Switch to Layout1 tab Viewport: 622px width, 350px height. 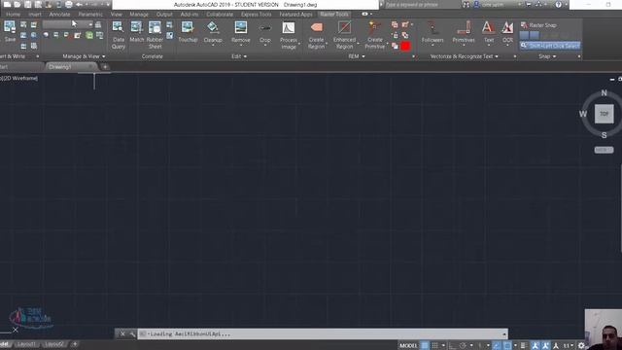point(26,344)
